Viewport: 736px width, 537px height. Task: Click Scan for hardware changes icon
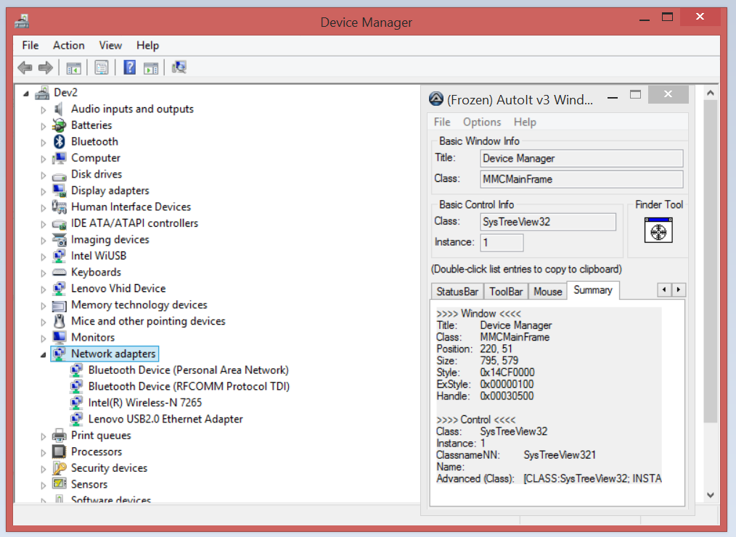(179, 67)
